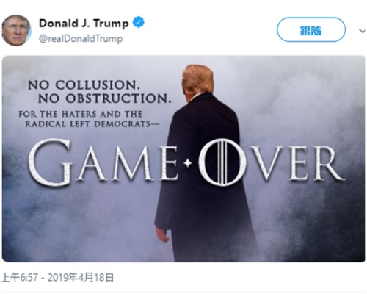
Task: Click the 2019年4月18日 date text
Action: (x=81, y=278)
